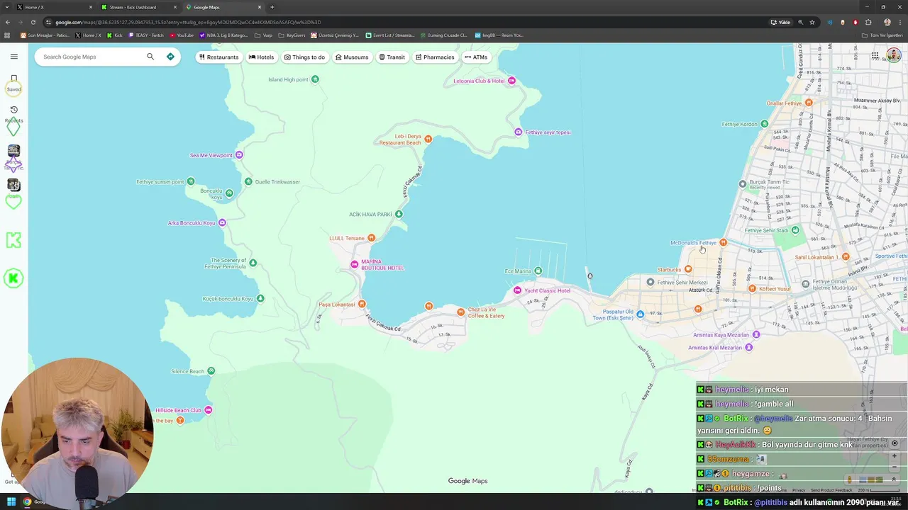Select the Köfteci Yusuf pin

[752, 288]
